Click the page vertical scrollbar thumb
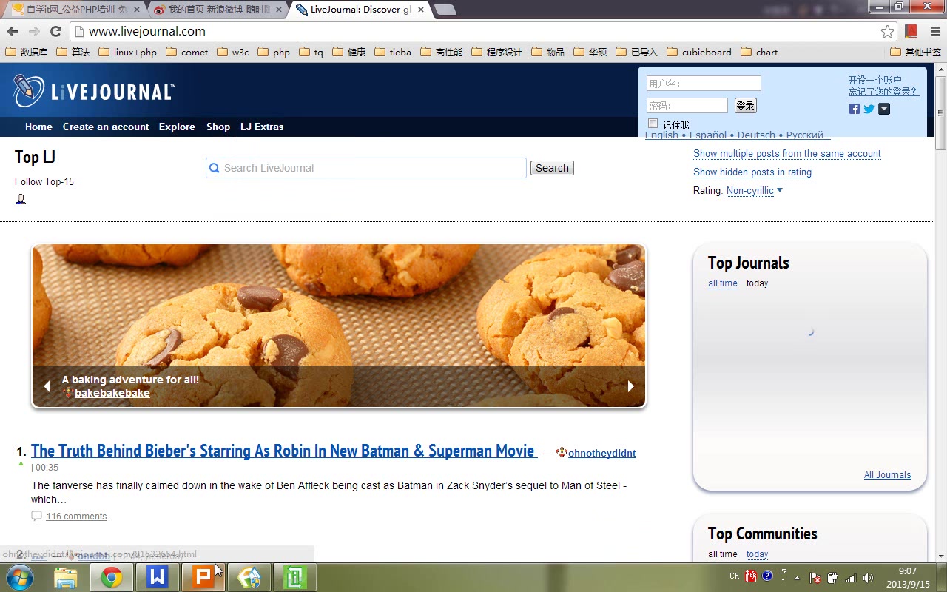Image resolution: width=947 pixels, height=592 pixels. tap(940, 112)
